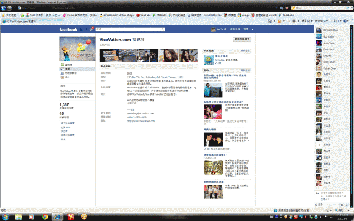Open the Page (P) menu
Screen dimensions: 354x221
click(307, 21)
